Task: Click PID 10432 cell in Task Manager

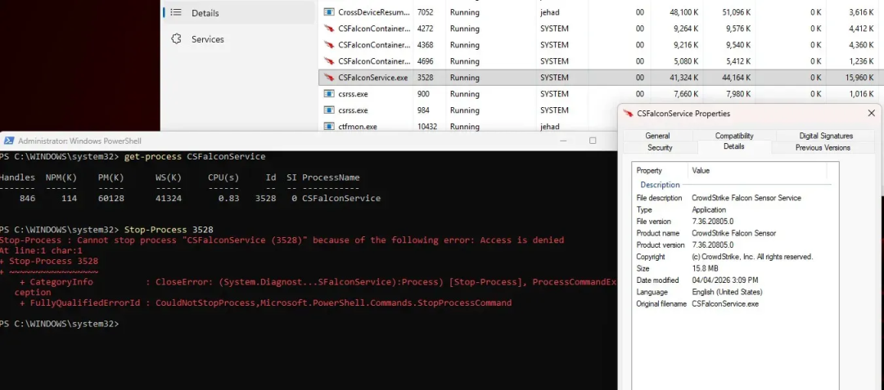Action: (427, 127)
